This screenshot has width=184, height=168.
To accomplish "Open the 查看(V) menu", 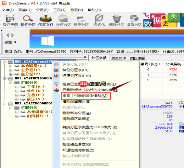I will (x=77, y=10).
